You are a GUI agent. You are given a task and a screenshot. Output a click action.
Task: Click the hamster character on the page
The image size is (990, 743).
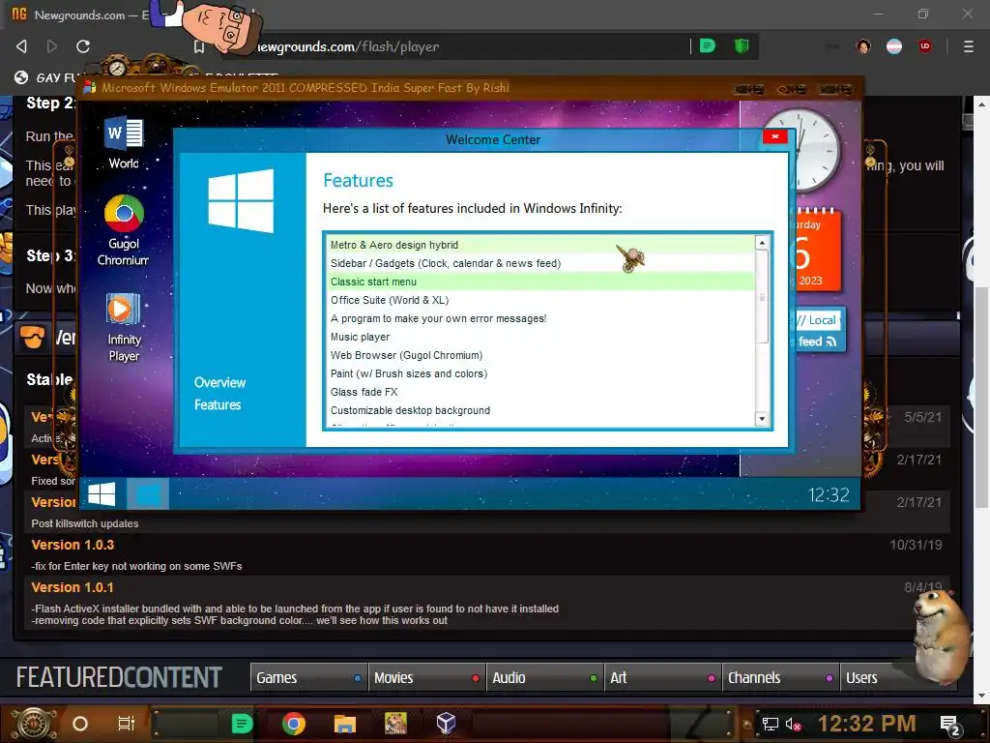(x=940, y=637)
